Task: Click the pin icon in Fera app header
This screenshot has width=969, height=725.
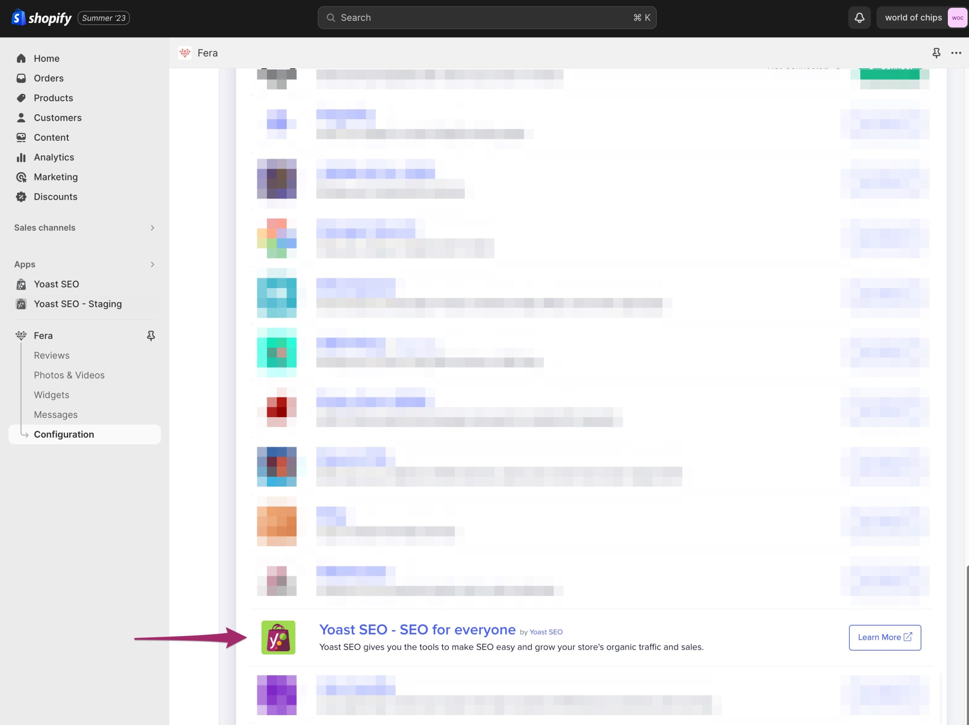Action: tap(936, 53)
